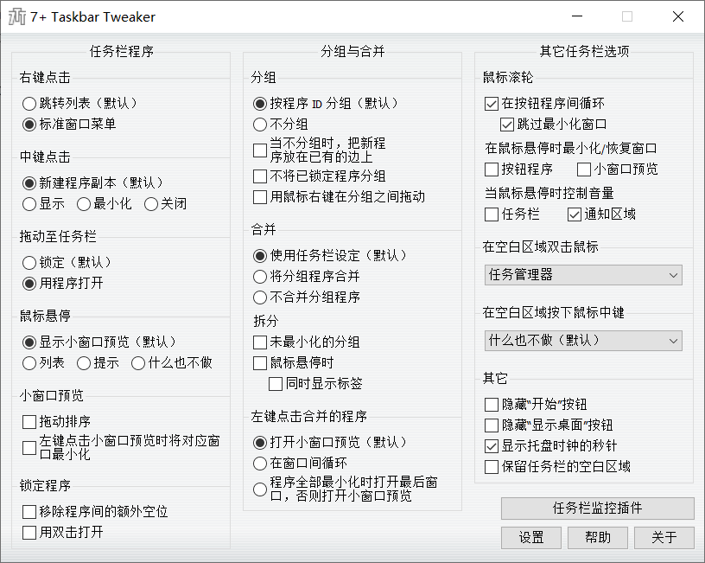Click the 7+ Taskbar Tweaker app icon
The image size is (705, 563).
tap(17, 16)
